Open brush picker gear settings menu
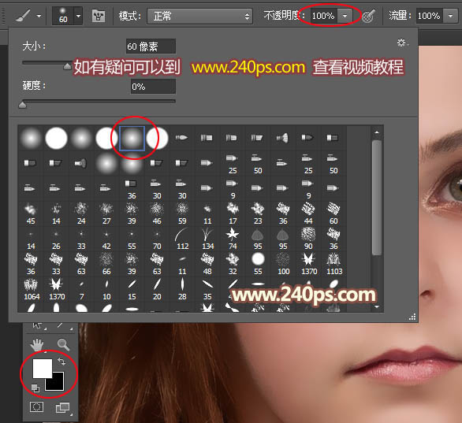Viewport: 462px width, 423px height. [x=402, y=43]
